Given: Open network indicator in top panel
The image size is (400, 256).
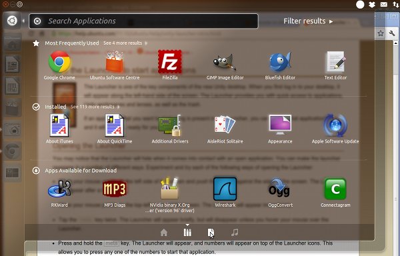Looking at the screenshot, I should 396,5.
